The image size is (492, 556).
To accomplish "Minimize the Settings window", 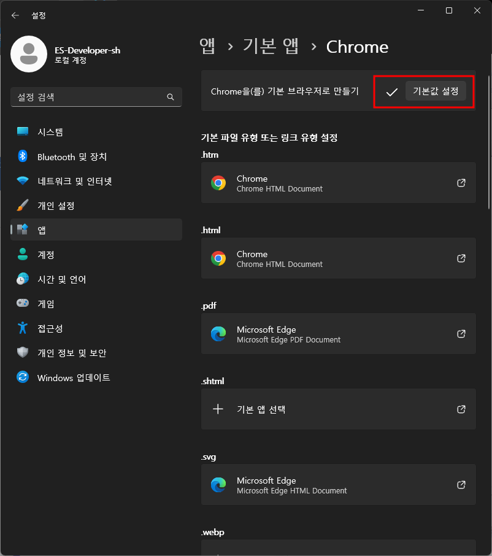I will click(421, 10).
